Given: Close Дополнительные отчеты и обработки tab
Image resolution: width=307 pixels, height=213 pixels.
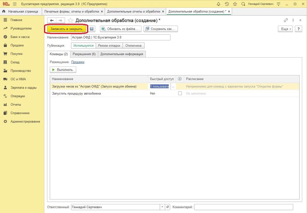Looking at the screenshot, I should tap(163, 12).
